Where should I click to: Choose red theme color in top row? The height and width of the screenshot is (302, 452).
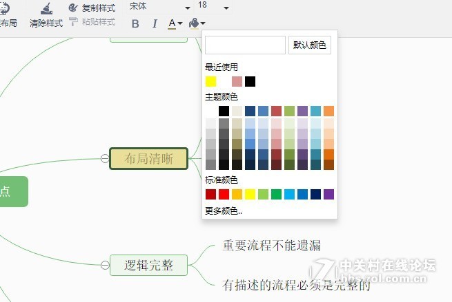tap(276, 111)
